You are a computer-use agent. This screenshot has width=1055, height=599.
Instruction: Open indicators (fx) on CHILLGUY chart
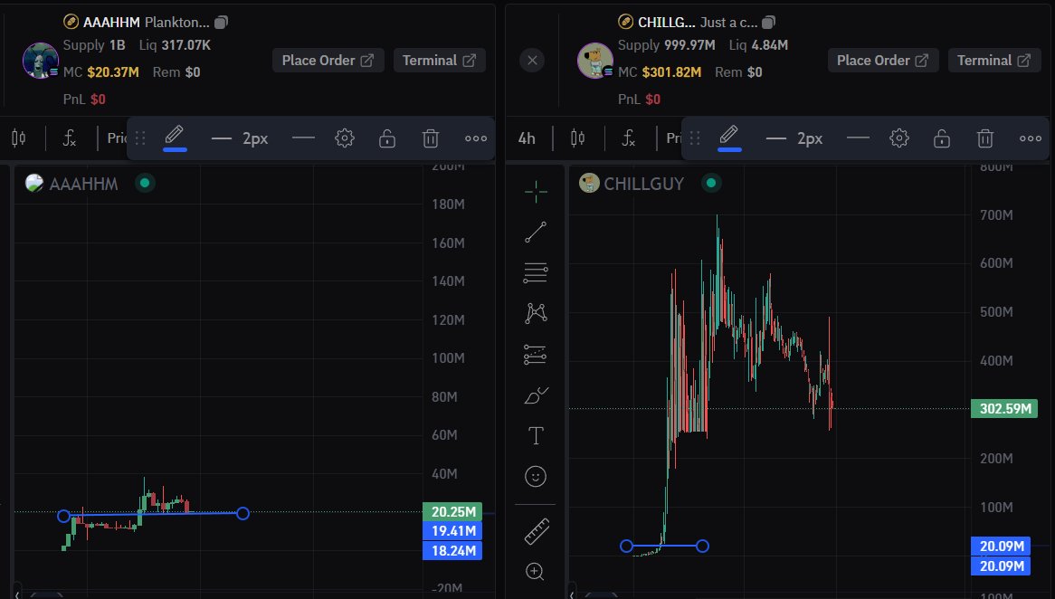pos(629,138)
